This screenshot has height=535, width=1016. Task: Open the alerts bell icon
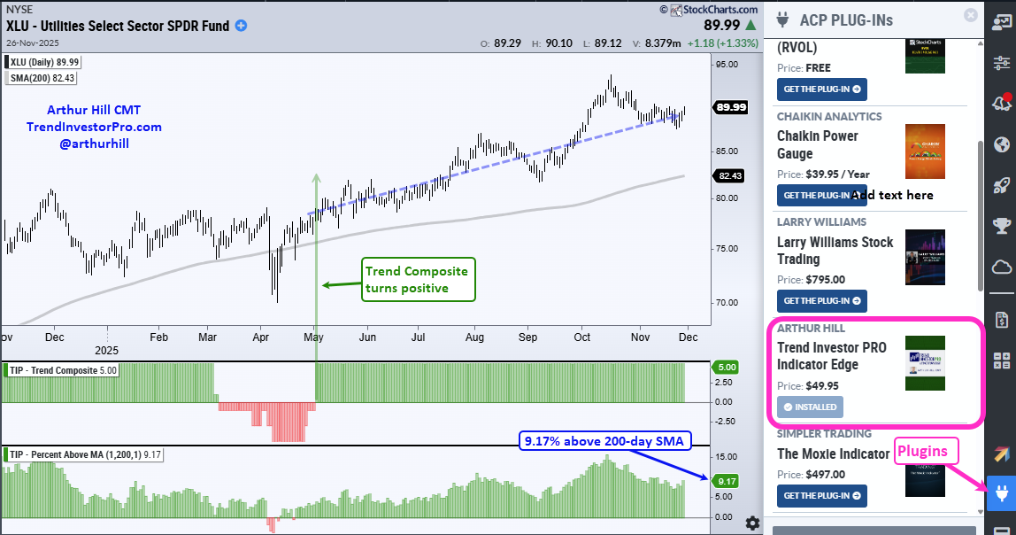[x=1002, y=103]
